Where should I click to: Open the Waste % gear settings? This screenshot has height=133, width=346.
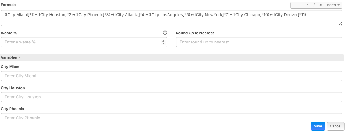tap(165, 33)
